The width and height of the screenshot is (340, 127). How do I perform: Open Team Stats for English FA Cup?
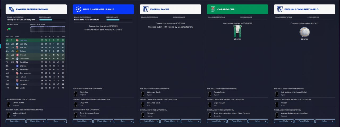[150, 121]
